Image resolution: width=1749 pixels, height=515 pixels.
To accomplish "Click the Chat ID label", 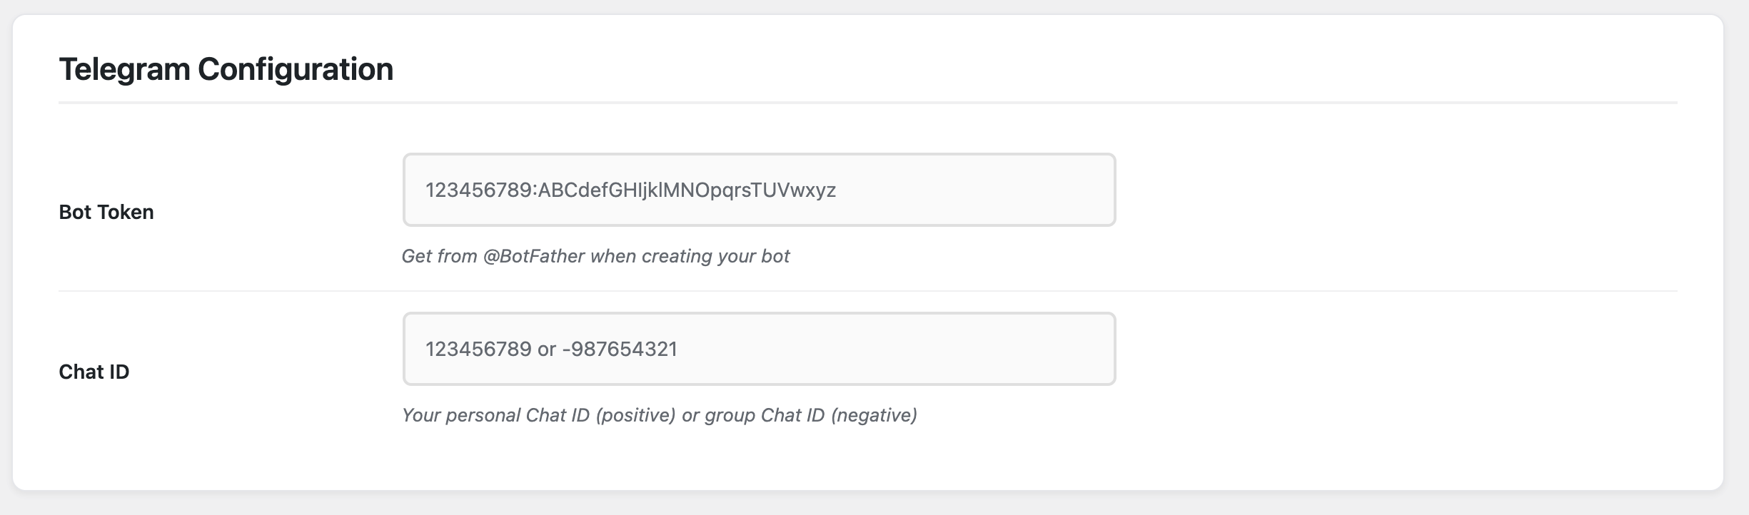I will point(94,372).
